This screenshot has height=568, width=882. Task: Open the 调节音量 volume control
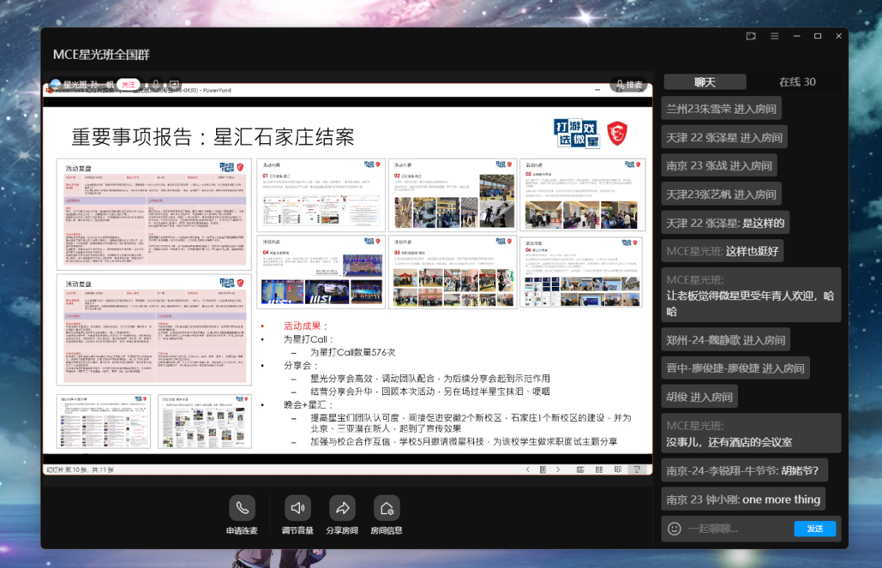click(x=297, y=508)
